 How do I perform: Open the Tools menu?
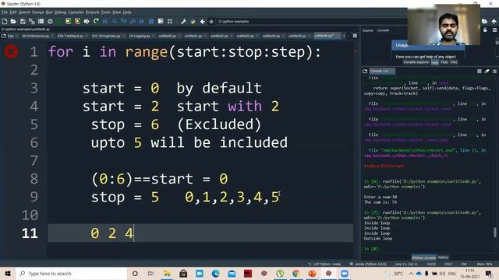pos(106,12)
